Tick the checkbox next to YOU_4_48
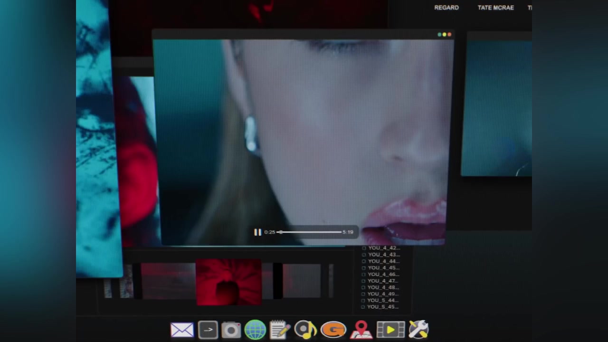The image size is (608, 342). (x=364, y=287)
